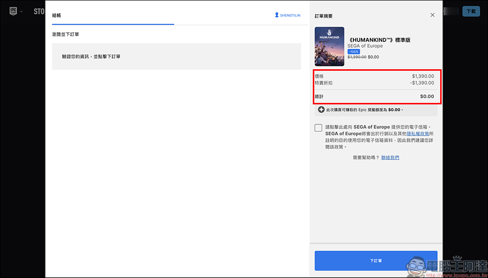This screenshot has height=278, width=488.
Task: Click the HUMANKIND cover art thumbnail
Action: (x=329, y=46)
